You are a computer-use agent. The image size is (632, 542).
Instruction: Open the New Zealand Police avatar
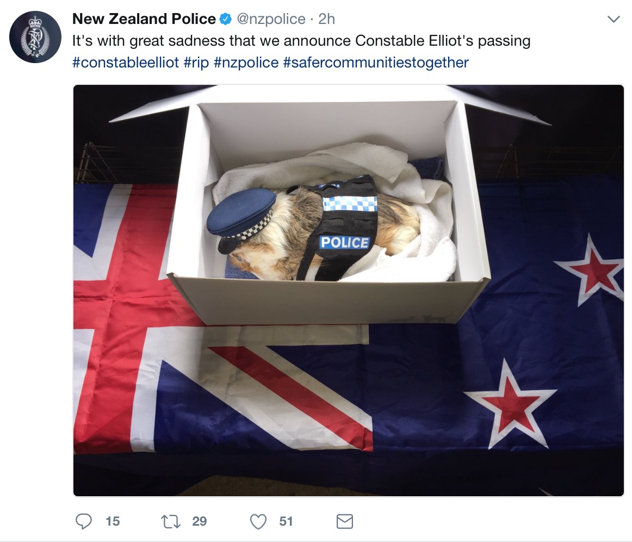coord(35,36)
